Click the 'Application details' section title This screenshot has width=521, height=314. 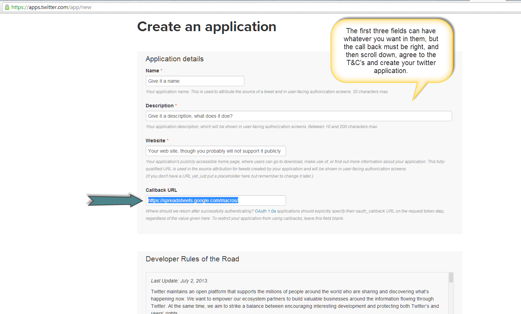point(174,59)
